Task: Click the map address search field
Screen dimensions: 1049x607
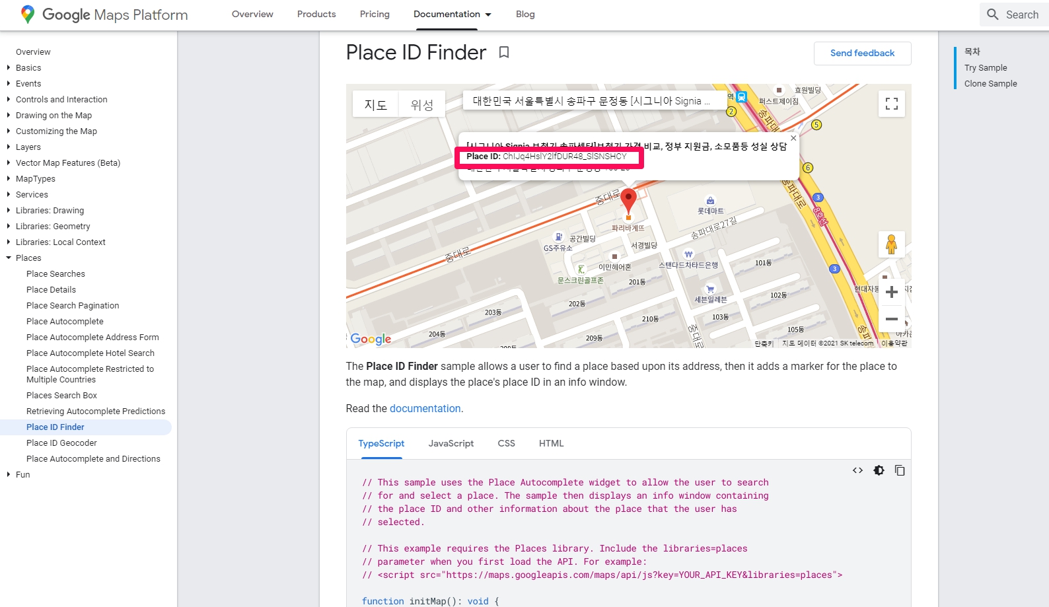Action: [x=591, y=101]
